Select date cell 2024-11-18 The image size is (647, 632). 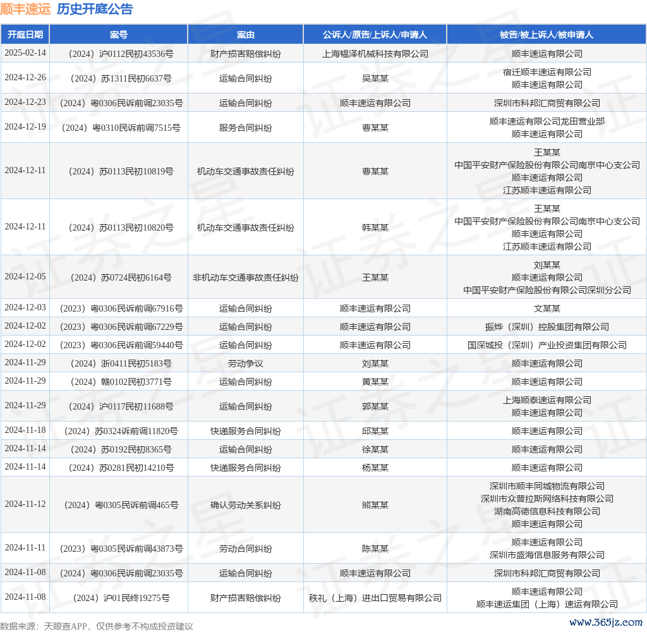click(25, 430)
